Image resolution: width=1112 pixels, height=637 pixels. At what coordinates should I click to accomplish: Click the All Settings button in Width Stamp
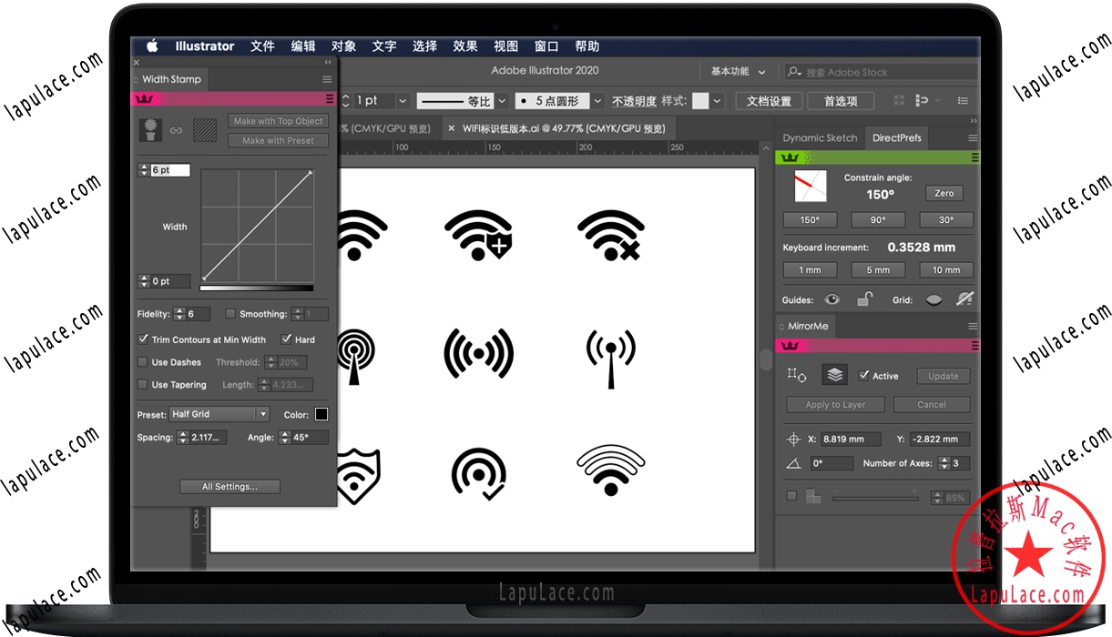[230, 486]
